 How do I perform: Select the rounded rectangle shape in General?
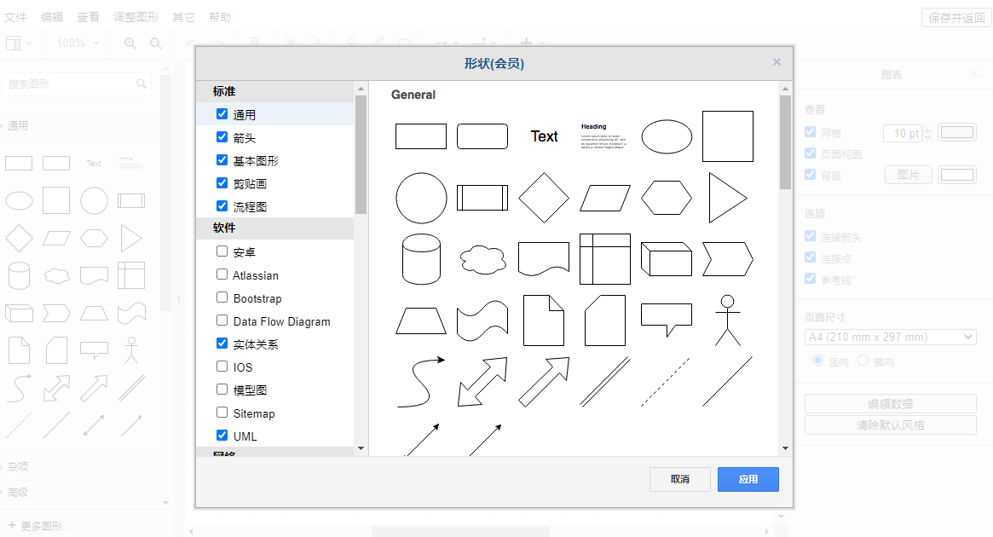coord(482,136)
